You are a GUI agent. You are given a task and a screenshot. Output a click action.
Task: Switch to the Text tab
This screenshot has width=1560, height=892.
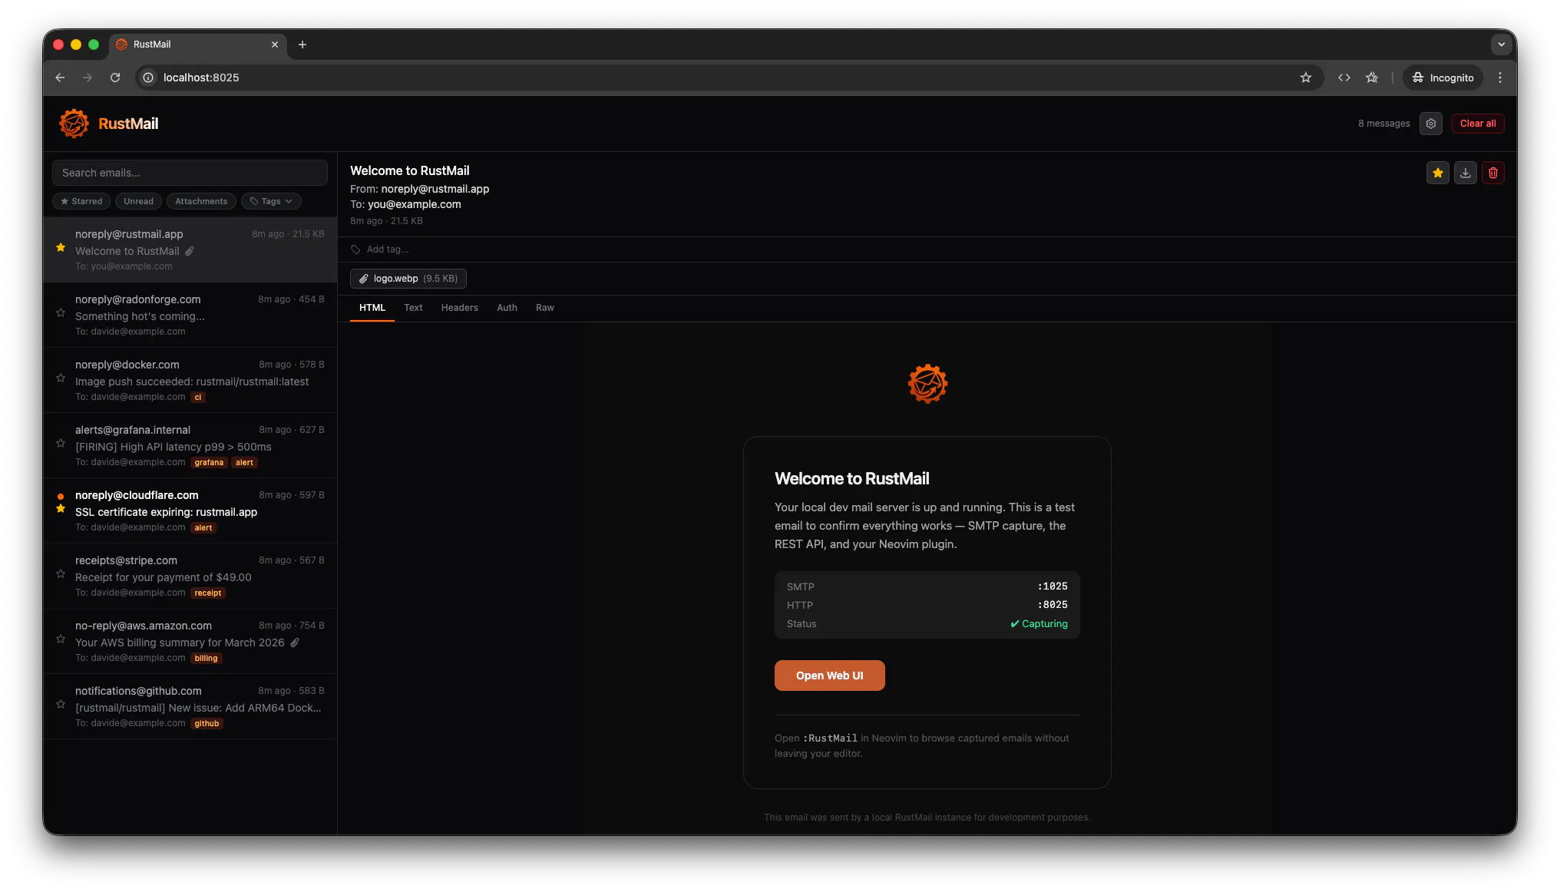[x=413, y=308]
